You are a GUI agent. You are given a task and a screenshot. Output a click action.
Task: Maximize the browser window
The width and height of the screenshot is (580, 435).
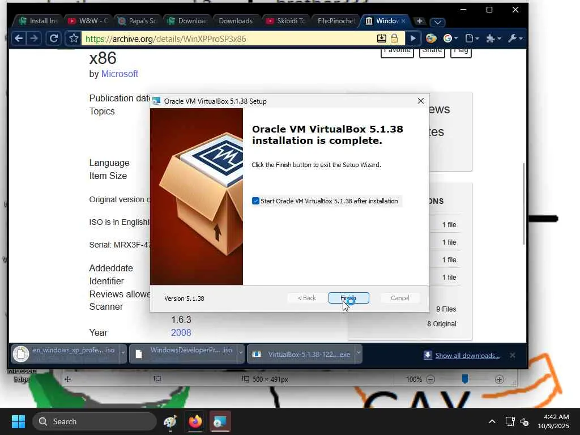tap(489, 10)
